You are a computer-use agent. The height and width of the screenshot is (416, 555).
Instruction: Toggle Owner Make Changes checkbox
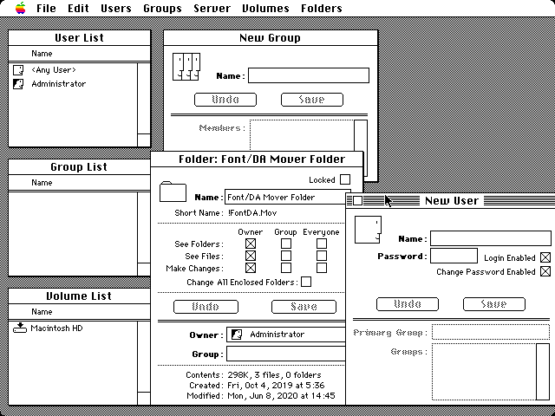(251, 268)
